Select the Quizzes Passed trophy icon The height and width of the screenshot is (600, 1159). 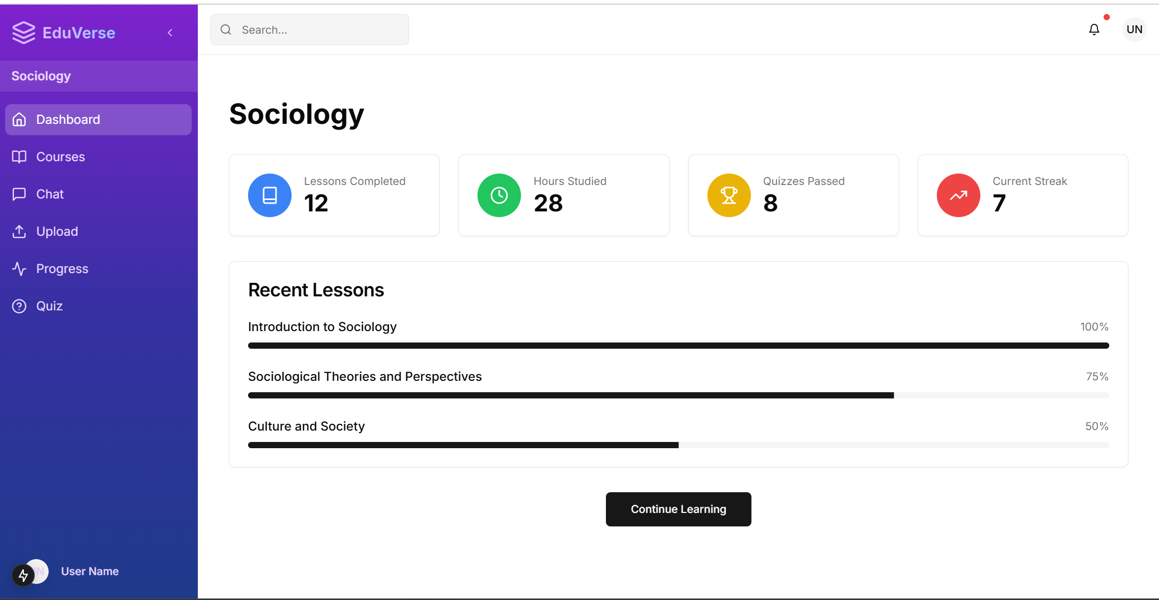click(x=729, y=195)
